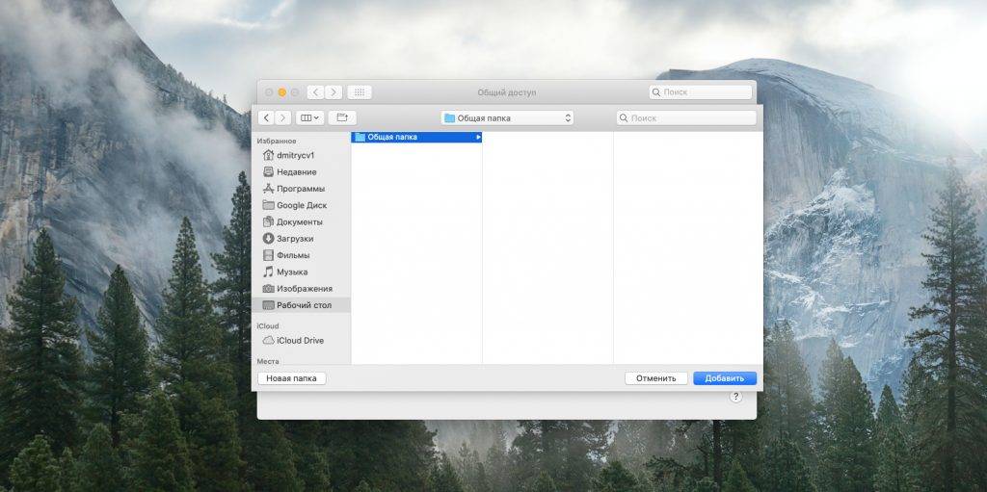Select iCloud Drive in the sidebar
Viewport: 987px width, 492px height.
point(300,340)
